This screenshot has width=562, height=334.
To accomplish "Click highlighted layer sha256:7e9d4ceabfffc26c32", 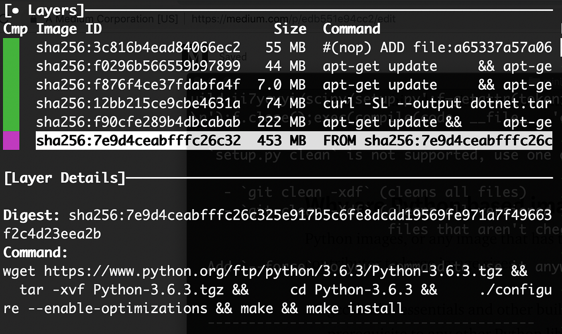I will pyautogui.click(x=294, y=141).
